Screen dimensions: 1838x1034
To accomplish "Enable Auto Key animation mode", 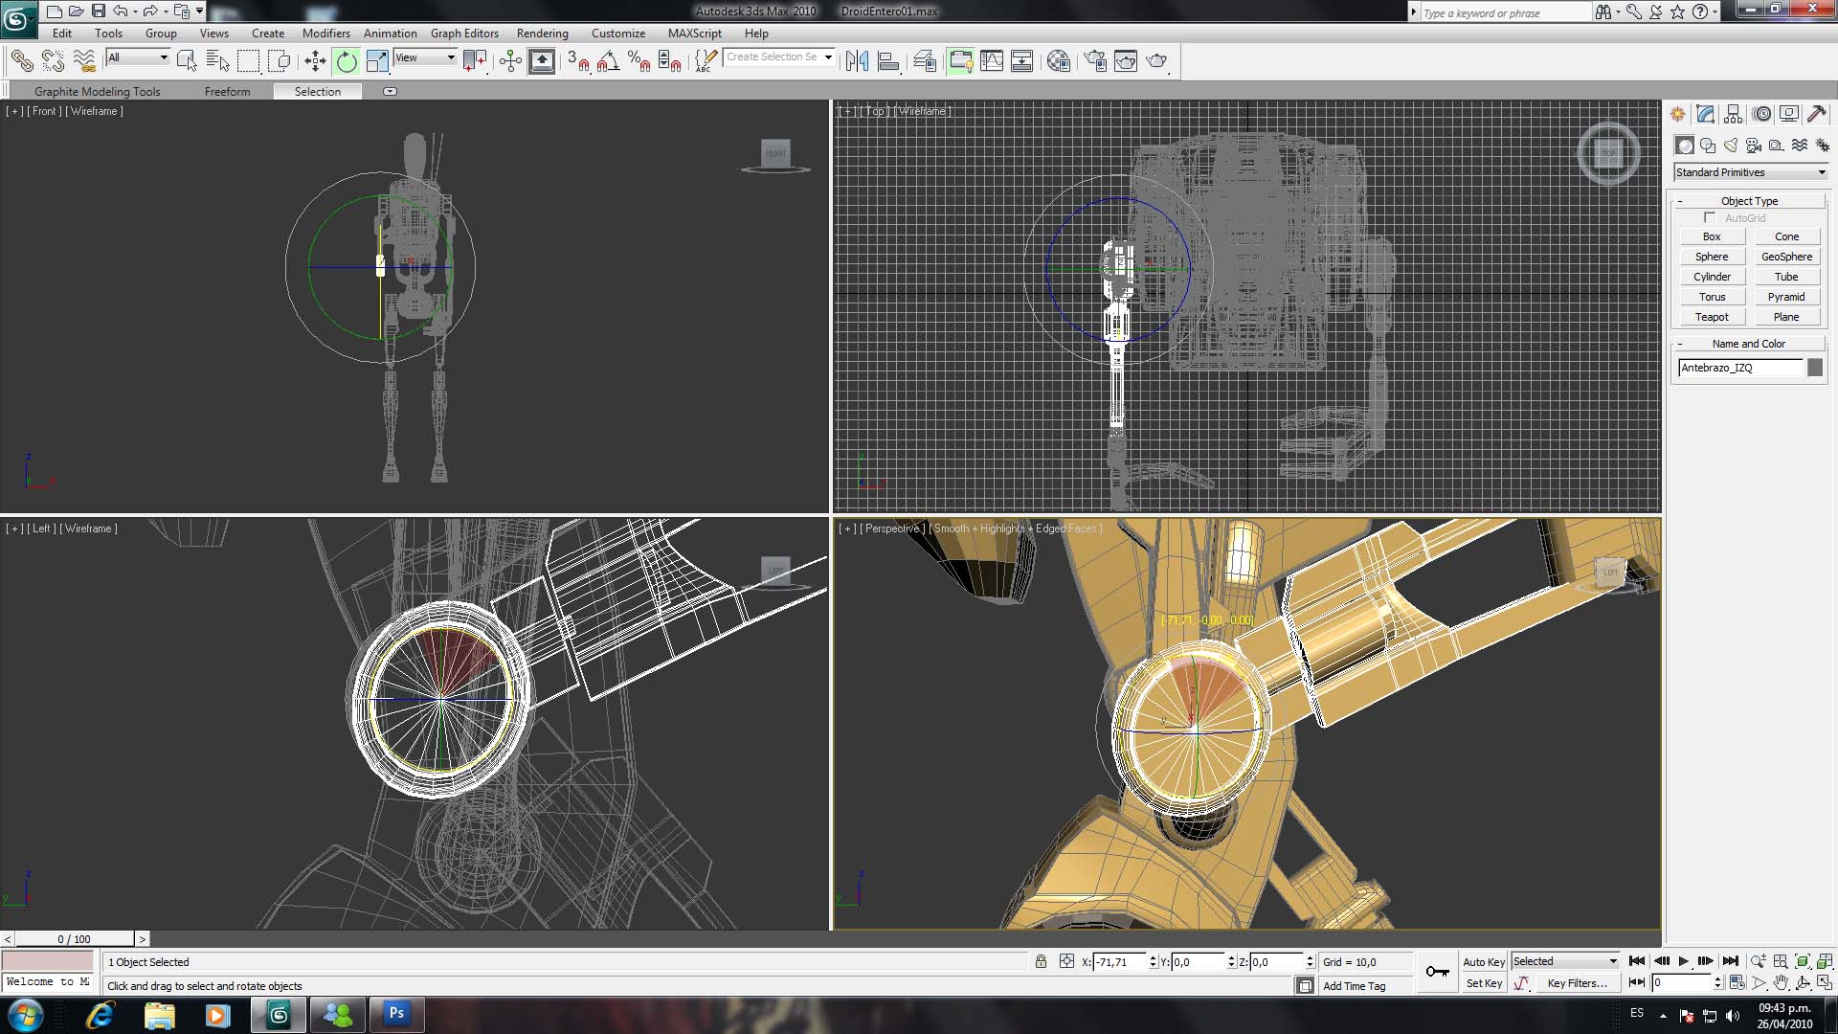I will (1483, 961).
